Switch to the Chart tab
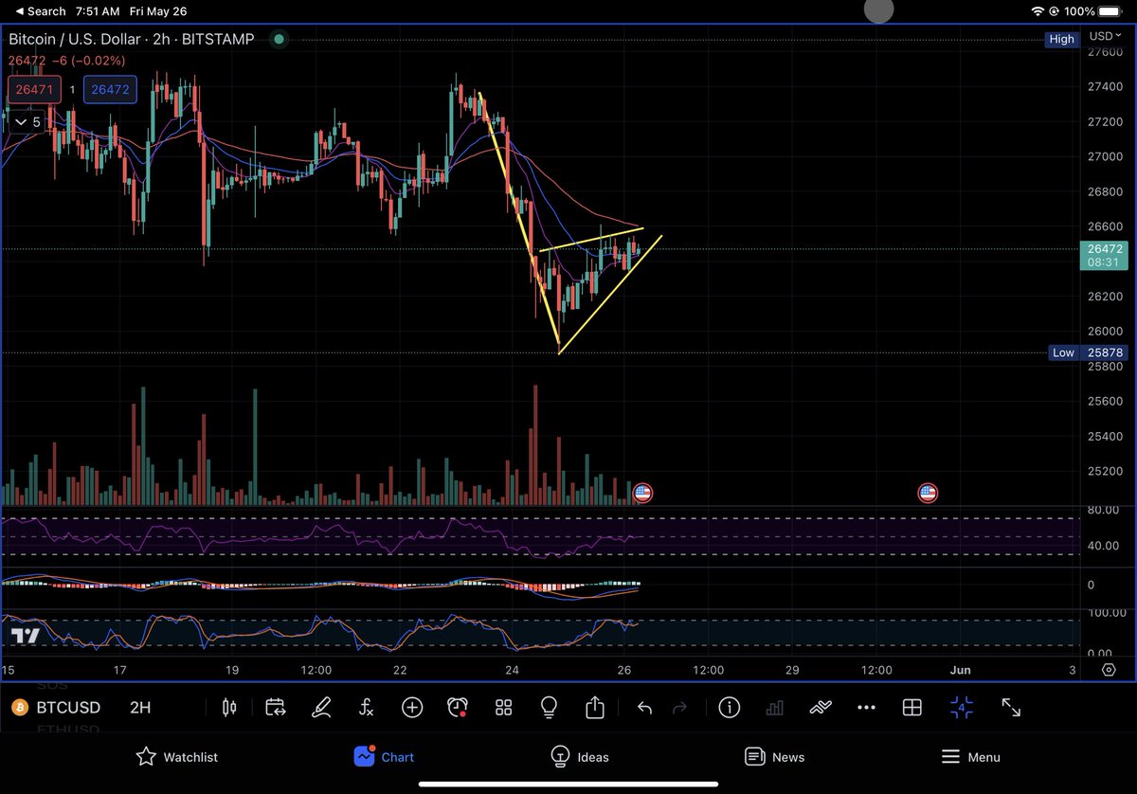 pos(385,756)
